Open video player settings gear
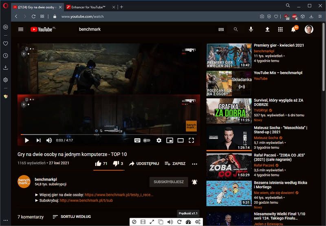Viewport: 326px width, 226px height. tap(159, 140)
